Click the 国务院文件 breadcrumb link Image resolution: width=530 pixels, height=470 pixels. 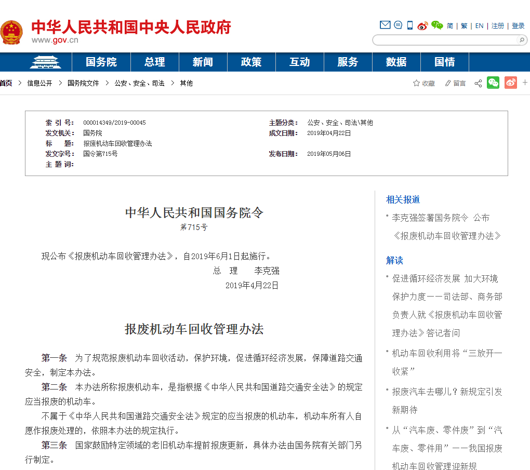click(x=83, y=83)
